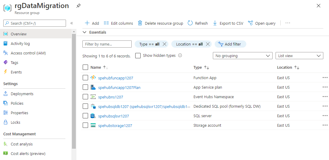Remove the Location == all filter

coord(208,44)
